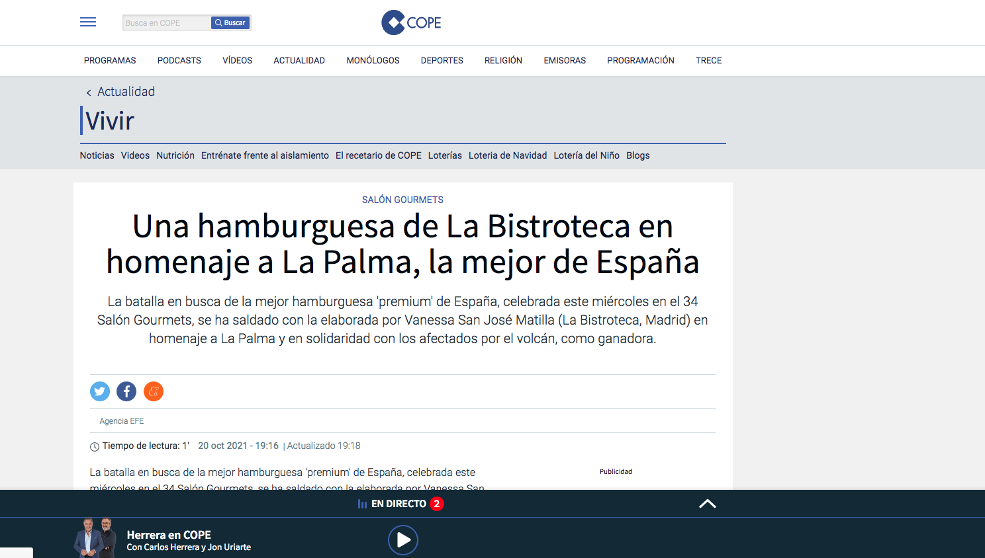Focus the Busca en COPE field

click(x=166, y=23)
